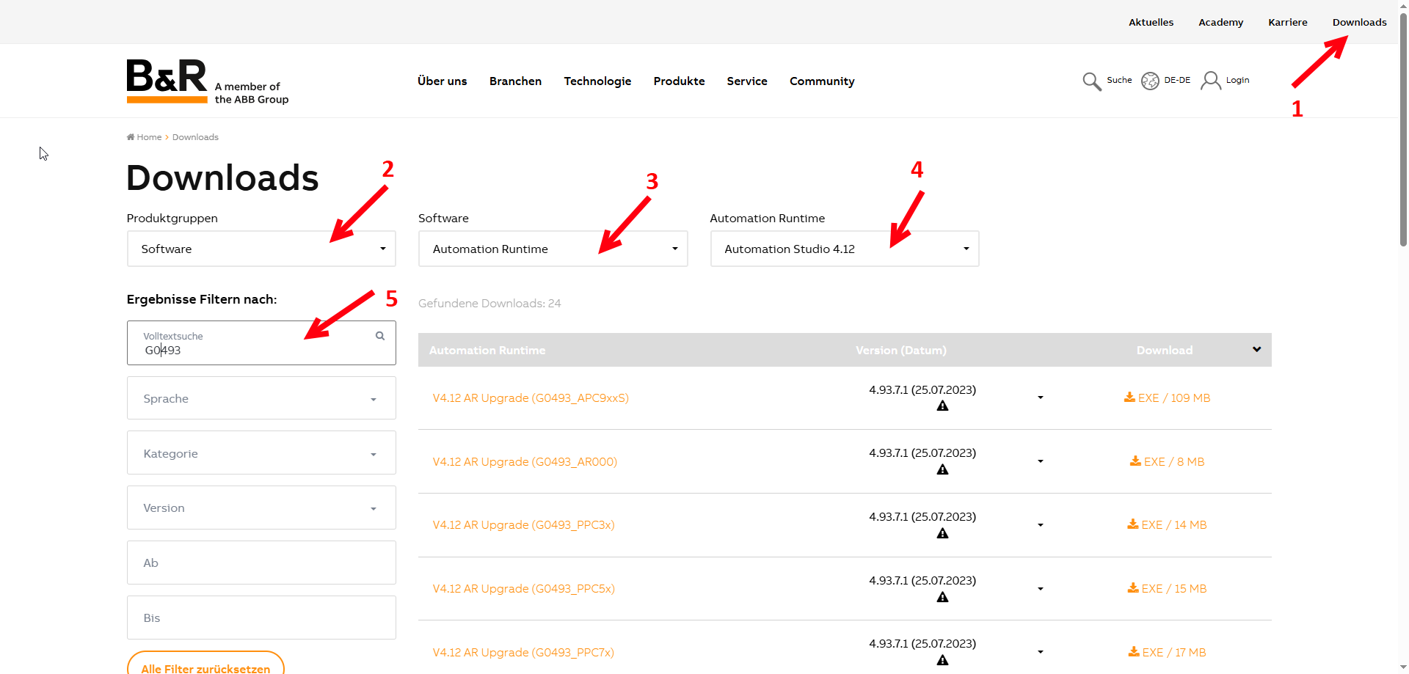Screen dimensions: 1409x674
Task: Download EXE 17 MB file
Action: point(1167,653)
